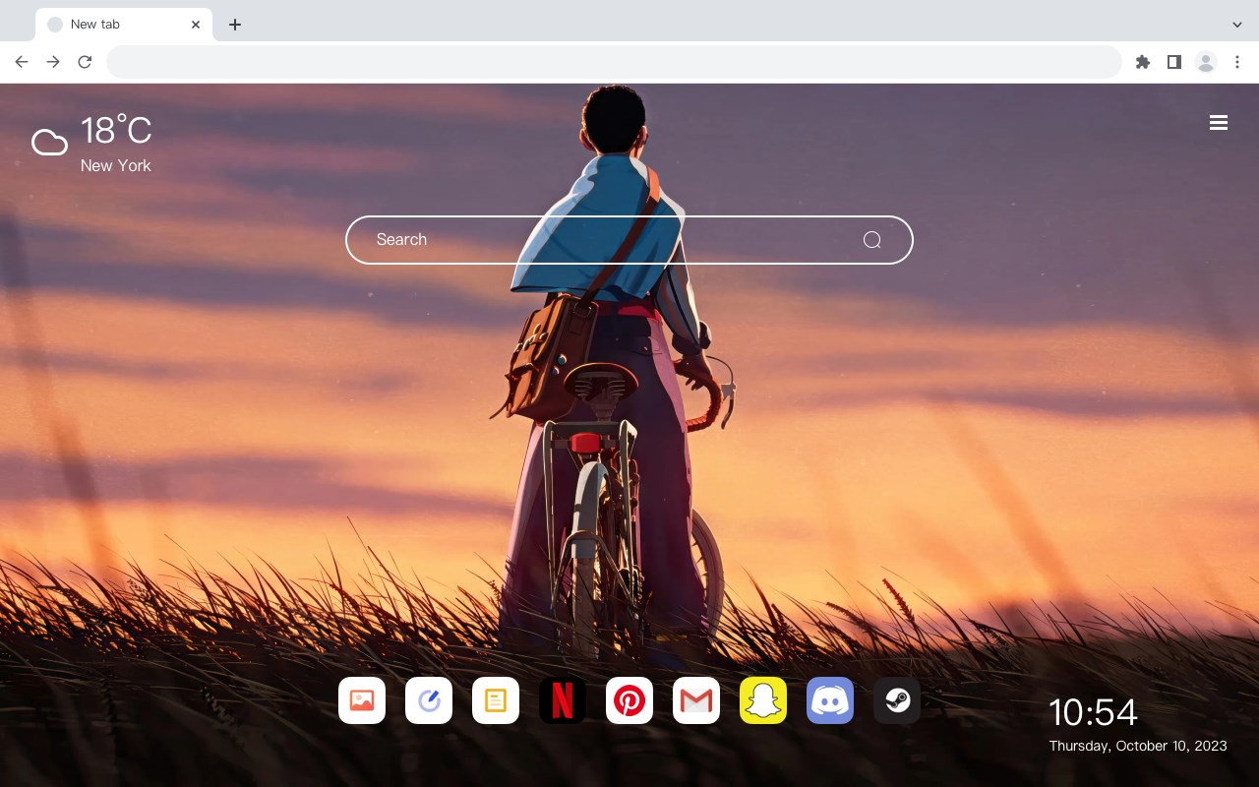Open the Steam shortcut

897,700
